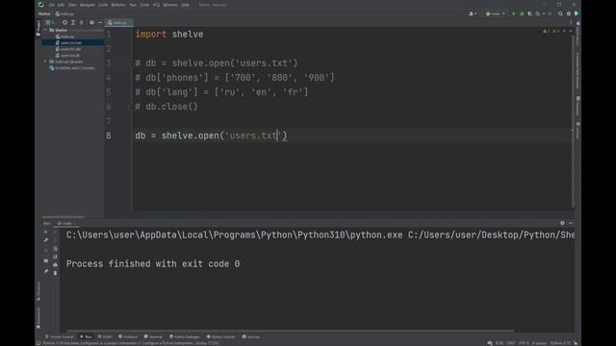Image resolution: width=616 pixels, height=346 pixels.
Task: Open IDE settings via the toolbar gear icon
Action: (x=569, y=13)
